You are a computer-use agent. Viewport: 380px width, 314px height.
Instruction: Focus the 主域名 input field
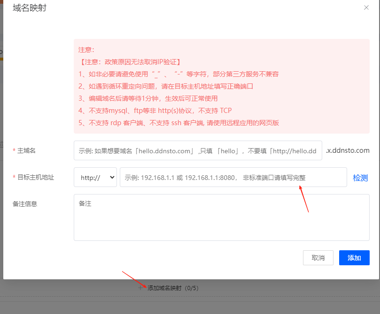point(198,150)
